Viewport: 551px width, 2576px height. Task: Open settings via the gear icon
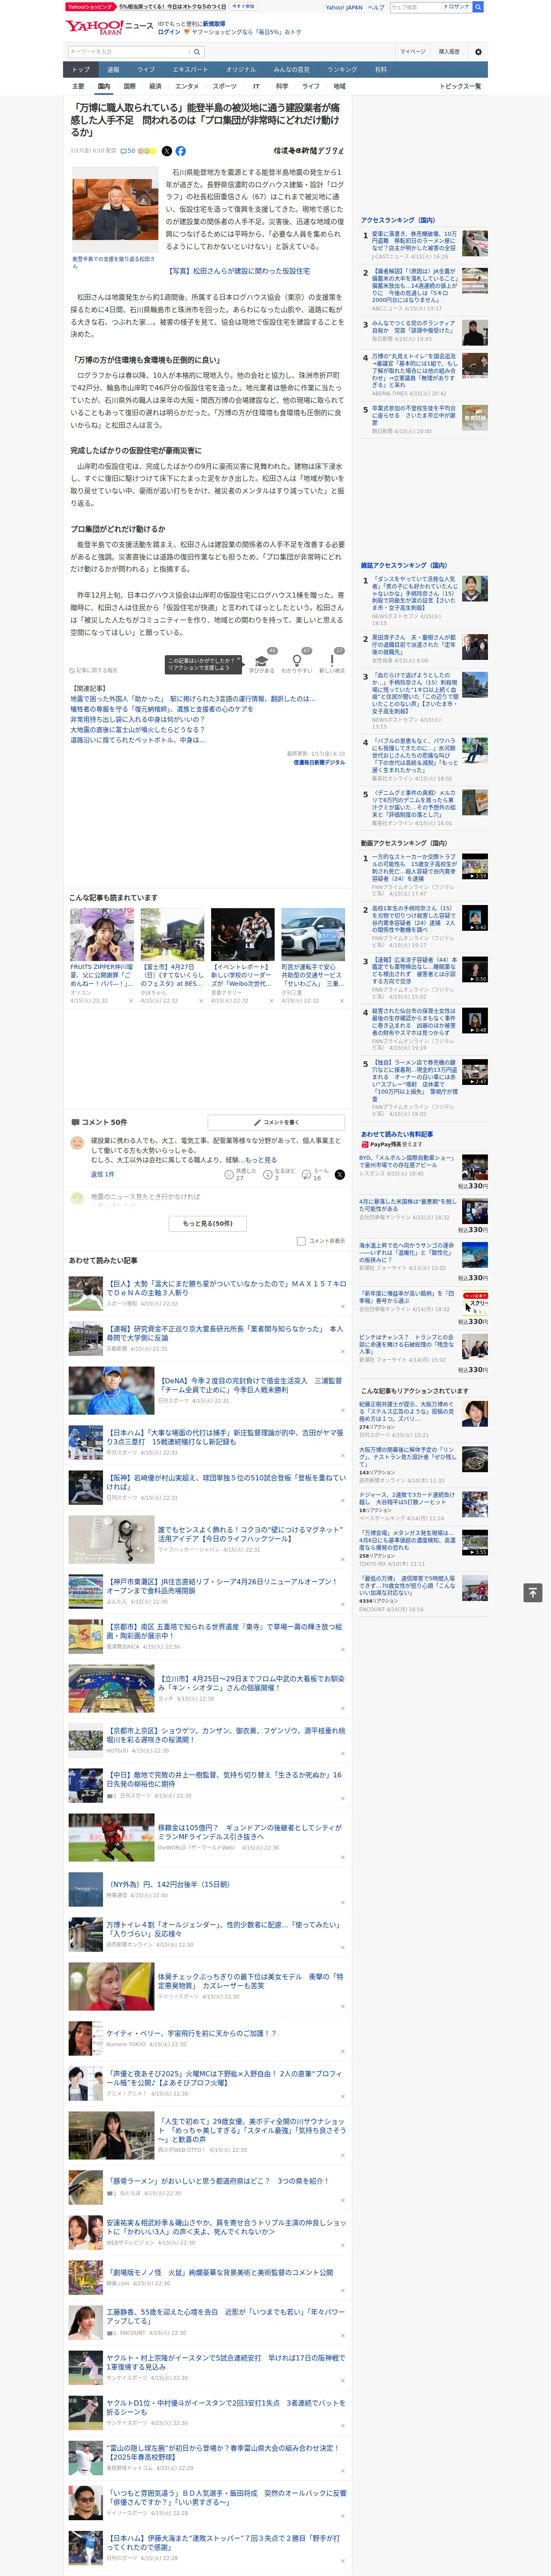[478, 52]
